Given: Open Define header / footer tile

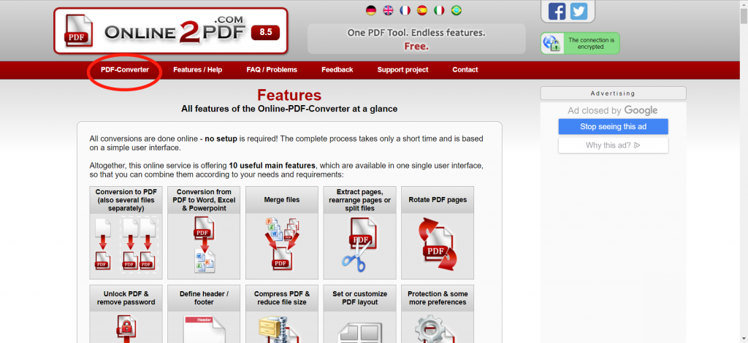Looking at the screenshot, I should pyautogui.click(x=204, y=314).
